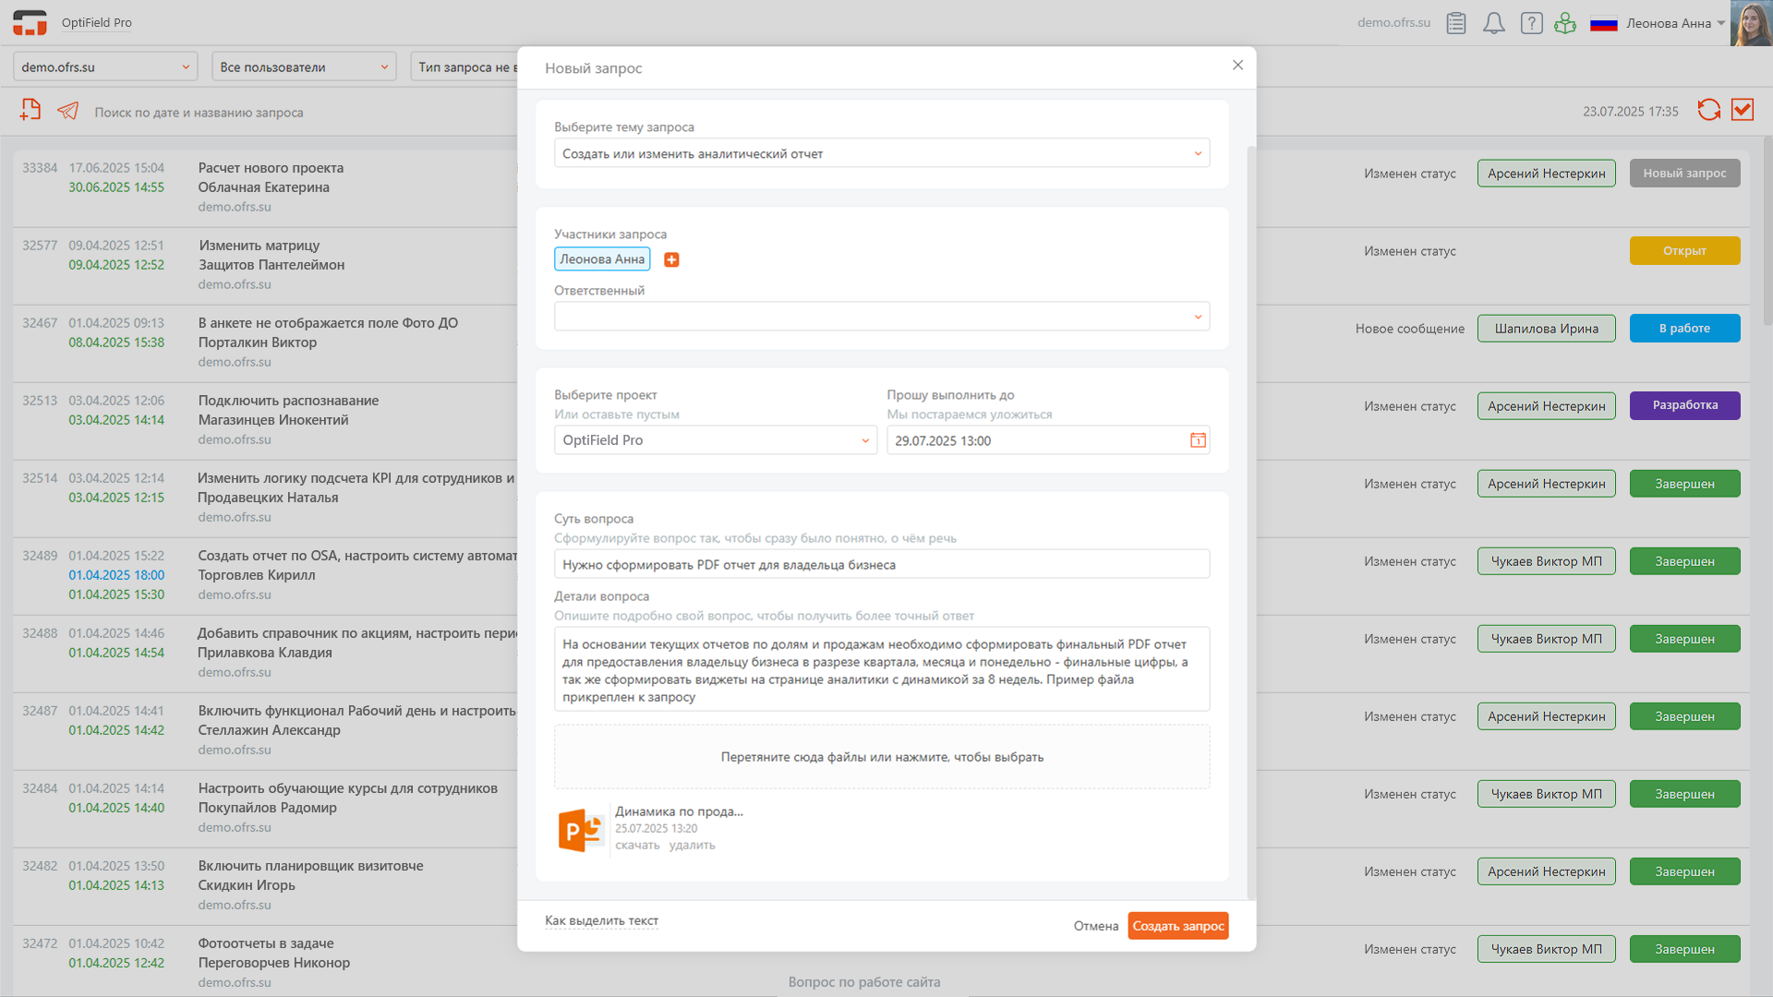
Task: Open the clipboard list icon in header
Action: 1456,23
